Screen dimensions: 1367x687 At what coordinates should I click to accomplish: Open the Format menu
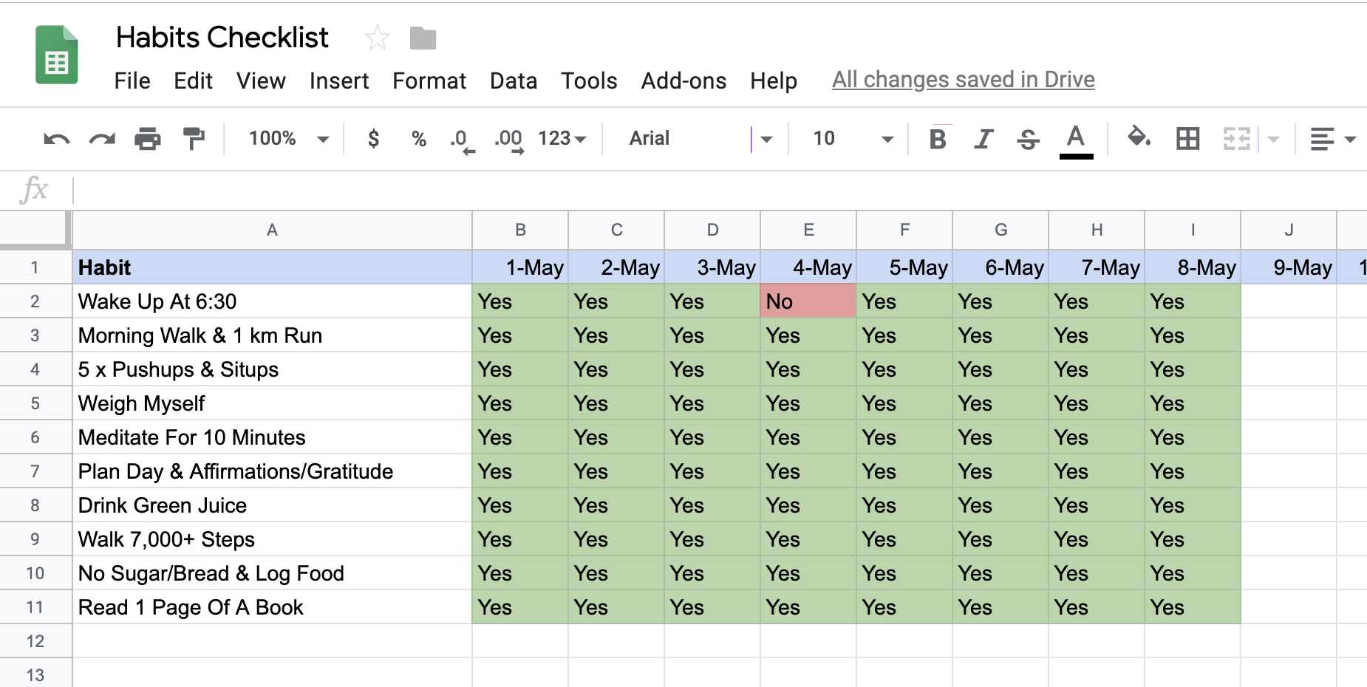tap(429, 81)
